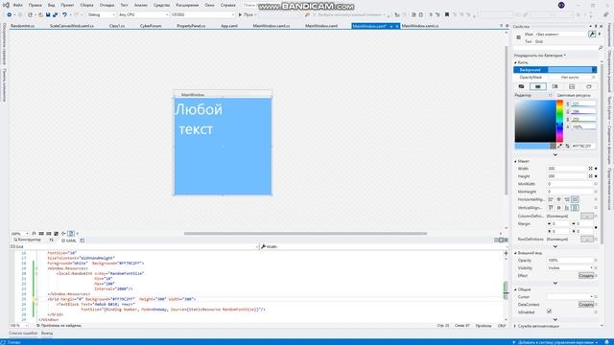This screenshot has height=345, width=614.
Task: Set HorizontalAlignment to right
Action: pyautogui.click(x=567, y=199)
